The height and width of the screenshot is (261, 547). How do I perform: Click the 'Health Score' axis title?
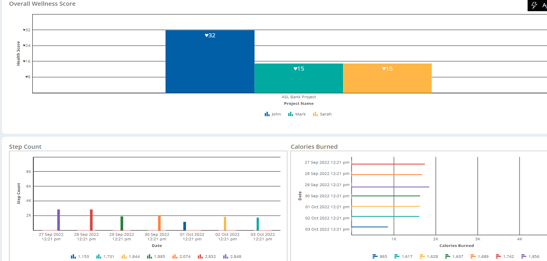tap(19, 54)
